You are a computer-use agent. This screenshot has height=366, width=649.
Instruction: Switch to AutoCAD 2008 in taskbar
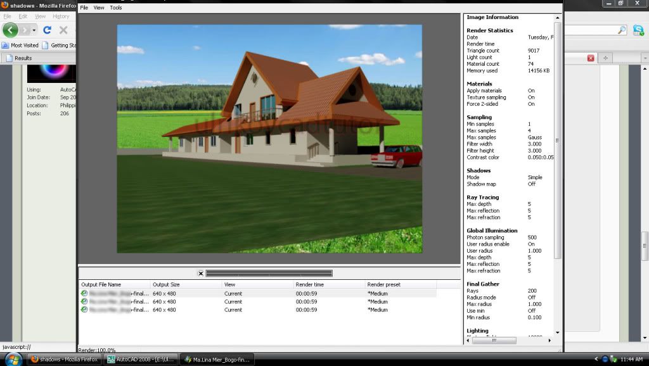tap(141, 359)
